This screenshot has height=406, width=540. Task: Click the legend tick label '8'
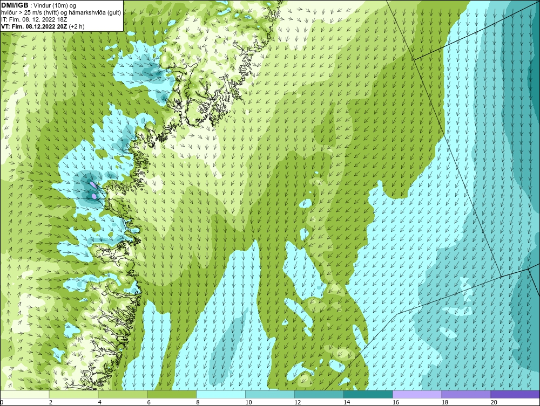pos(198,402)
